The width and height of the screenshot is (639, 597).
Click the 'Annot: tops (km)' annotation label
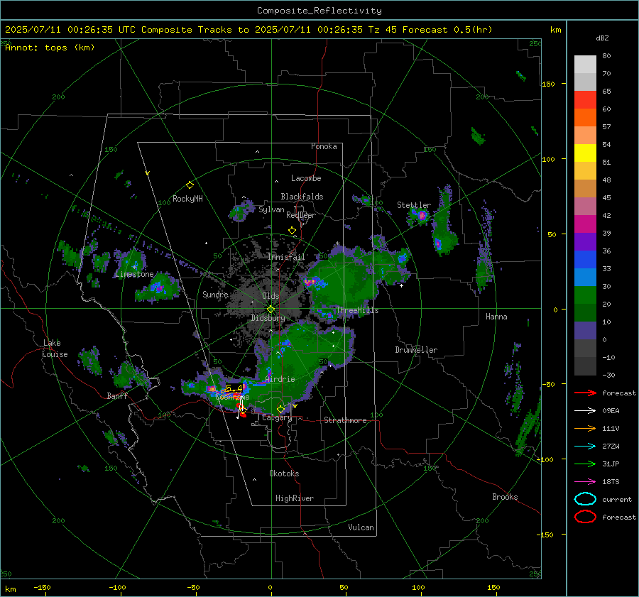[x=50, y=48]
